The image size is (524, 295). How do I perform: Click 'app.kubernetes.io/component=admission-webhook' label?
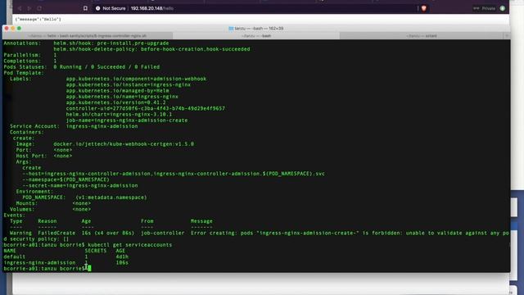click(x=136, y=79)
